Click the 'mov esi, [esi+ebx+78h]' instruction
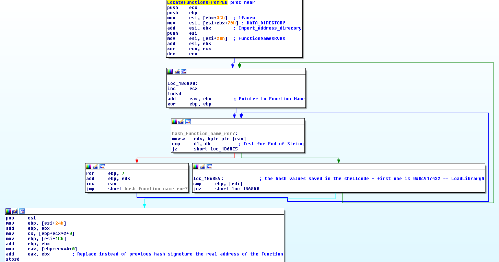The height and width of the screenshot is (262, 499). (x=203, y=23)
